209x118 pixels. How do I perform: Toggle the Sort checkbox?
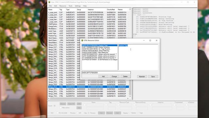coord(49,113)
